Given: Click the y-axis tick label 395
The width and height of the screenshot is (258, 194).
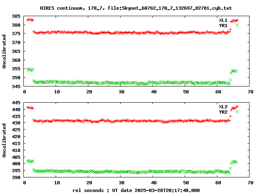Looking at the screenshot, I should pos(16,171).
